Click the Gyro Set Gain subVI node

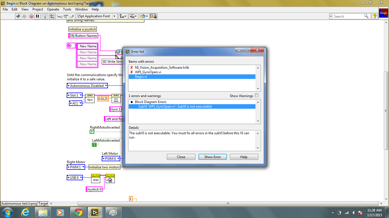pyautogui.click(x=116, y=98)
